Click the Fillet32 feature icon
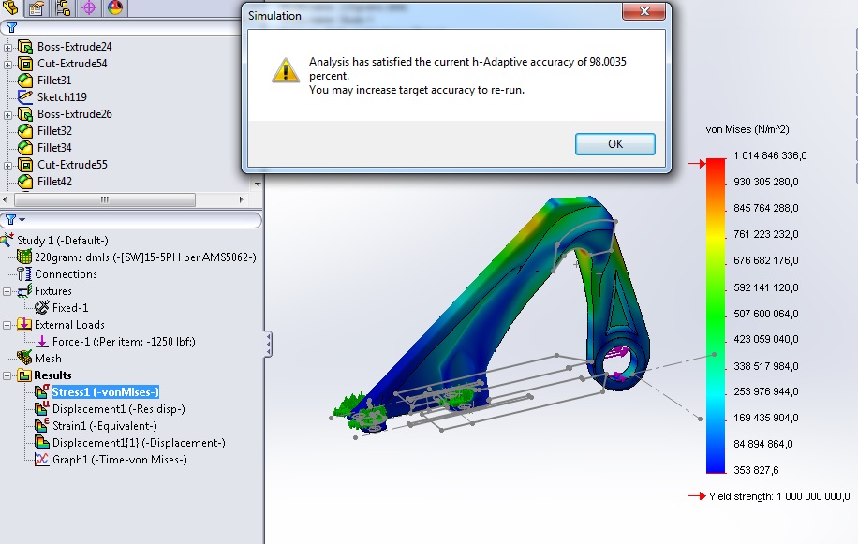The image size is (858, 544). pos(24,131)
